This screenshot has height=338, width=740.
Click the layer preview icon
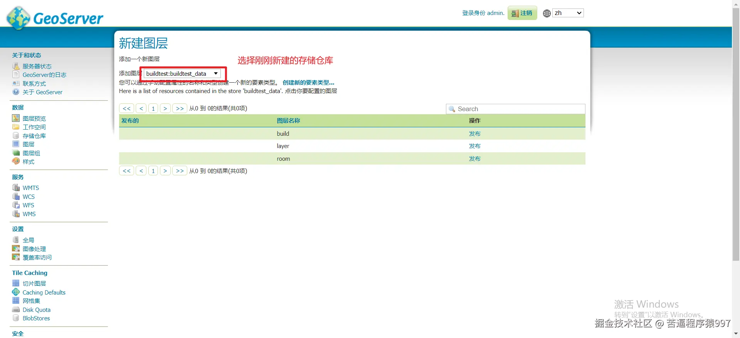(x=16, y=118)
